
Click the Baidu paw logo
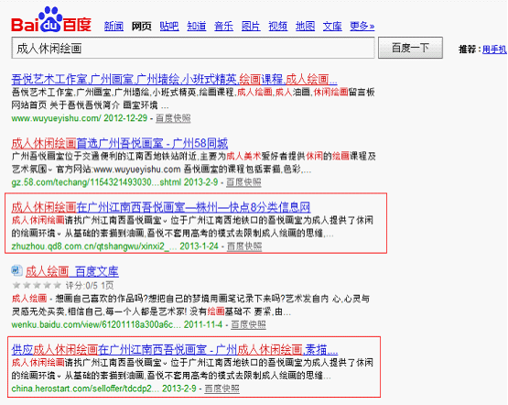point(51,20)
